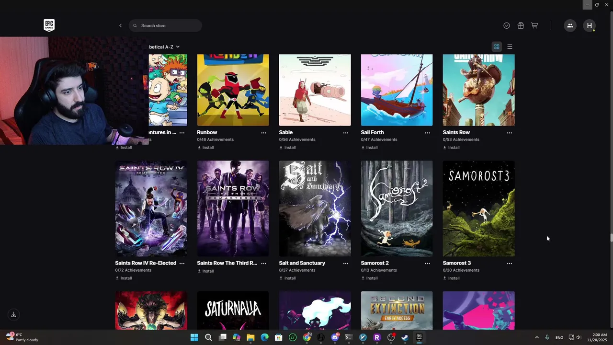Open the shopping cart

pos(534,25)
